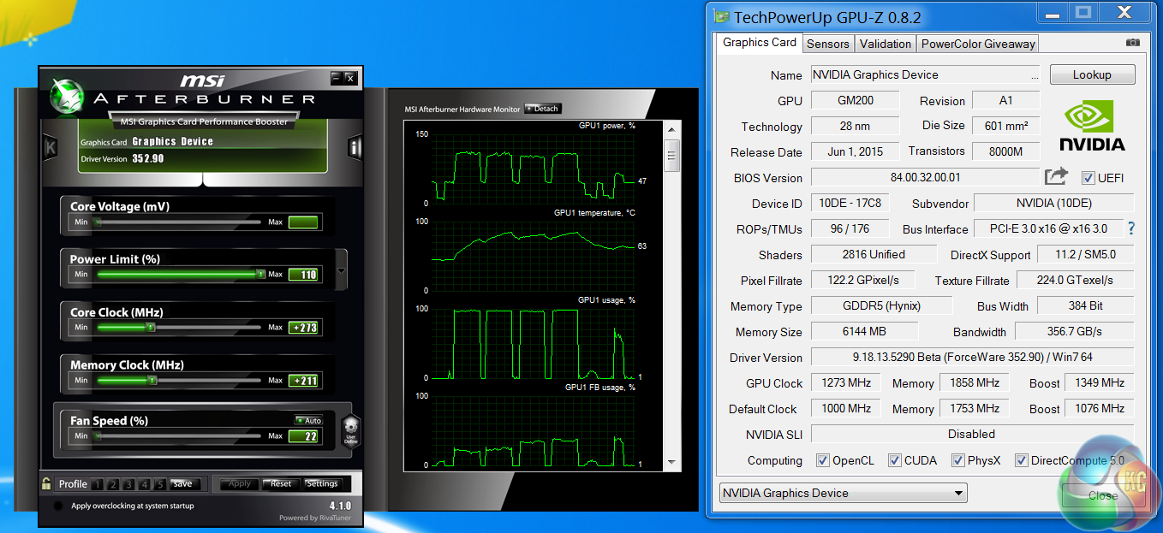The width and height of the screenshot is (1163, 533).
Task: Toggle the OpenCL checkbox
Action: click(x=823, y=460)
